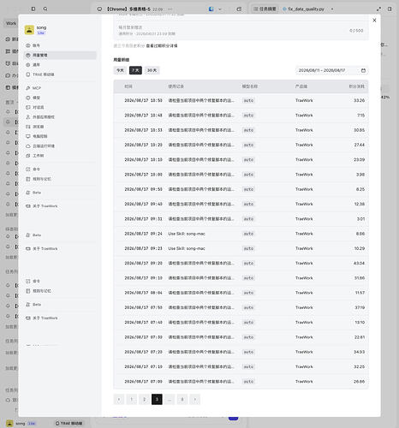Close the settings dialog with X
The width and height of the screenshot is (399, 428).
click(374, 21)
